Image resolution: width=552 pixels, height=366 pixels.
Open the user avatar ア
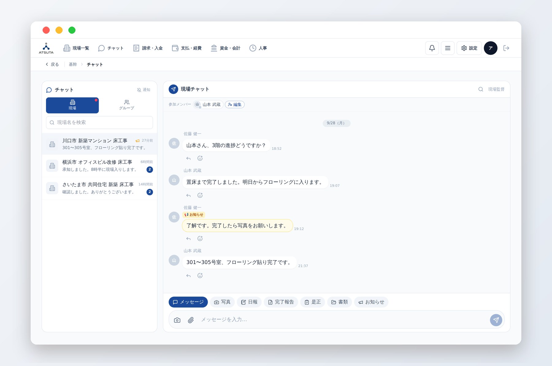click(490, 48)
